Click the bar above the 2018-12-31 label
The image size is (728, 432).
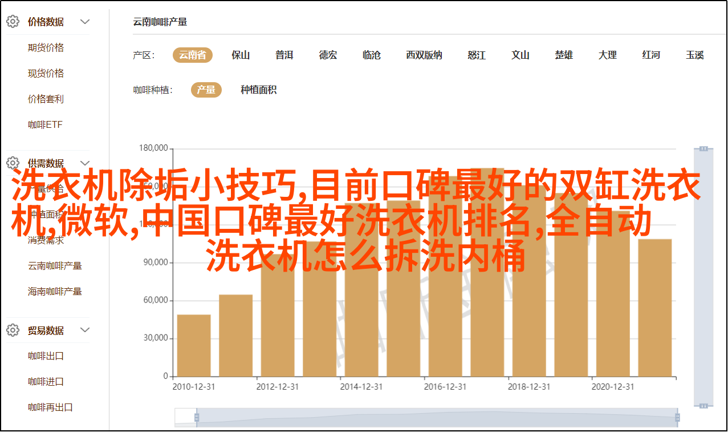[530, 281]
